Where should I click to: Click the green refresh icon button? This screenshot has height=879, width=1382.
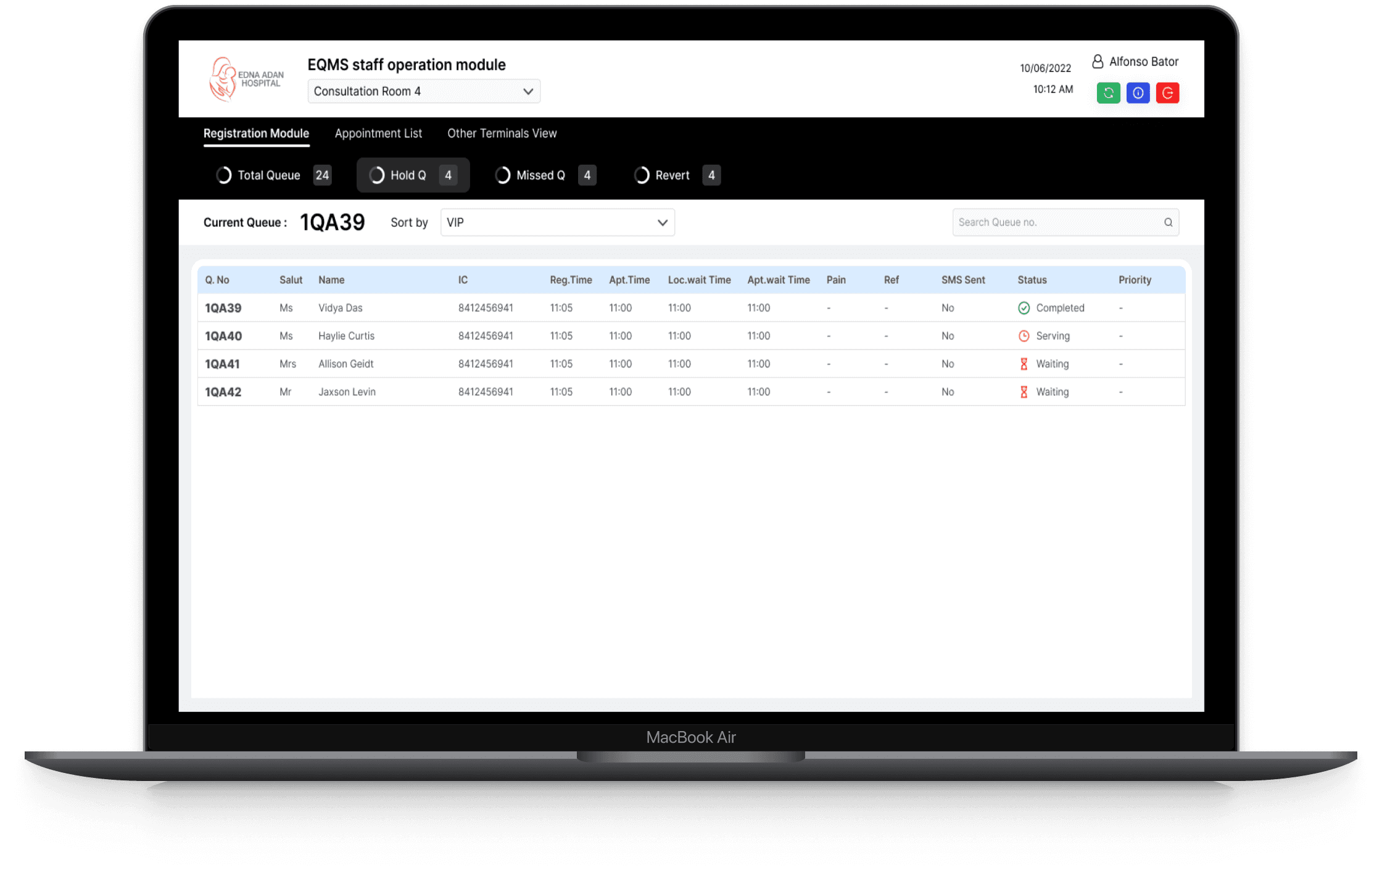click(1108, 93)
